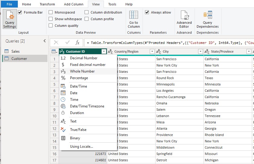Enable Column quality checkbox
This screenshot has height=164, width=254.
click(x=50, y=26)
